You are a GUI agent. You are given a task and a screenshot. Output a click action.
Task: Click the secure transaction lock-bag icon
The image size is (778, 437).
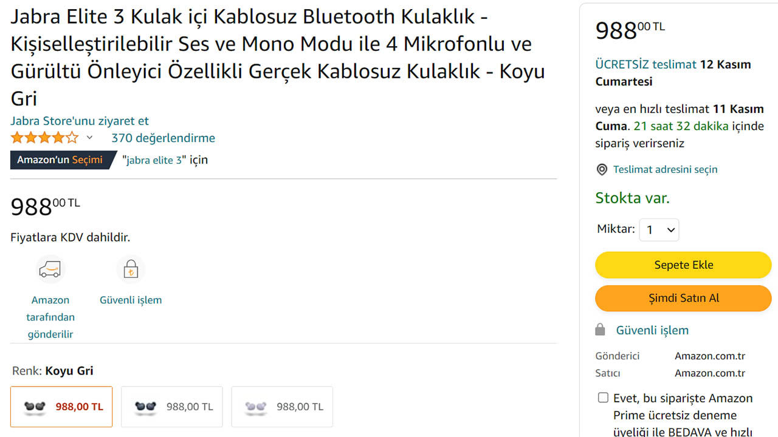click(x=131, y=269)
